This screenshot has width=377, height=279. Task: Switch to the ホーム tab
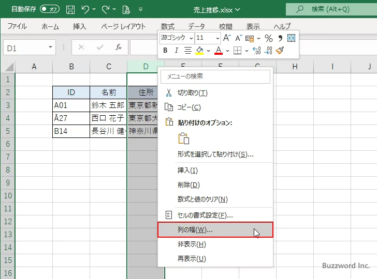pos(50,26)
